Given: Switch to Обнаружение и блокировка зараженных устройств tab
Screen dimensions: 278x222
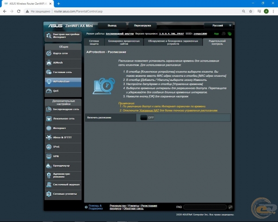Looking at the screenshot, I should [x=173, y=42].
